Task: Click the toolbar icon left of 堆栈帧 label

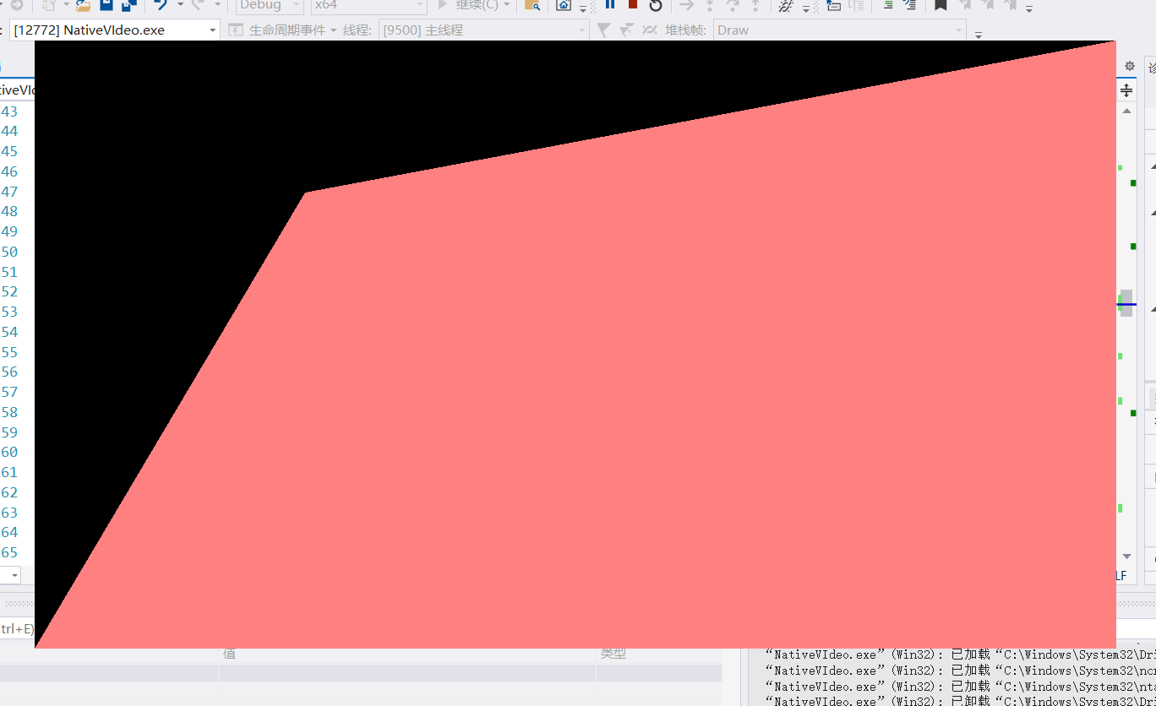Action: (649, 30)
